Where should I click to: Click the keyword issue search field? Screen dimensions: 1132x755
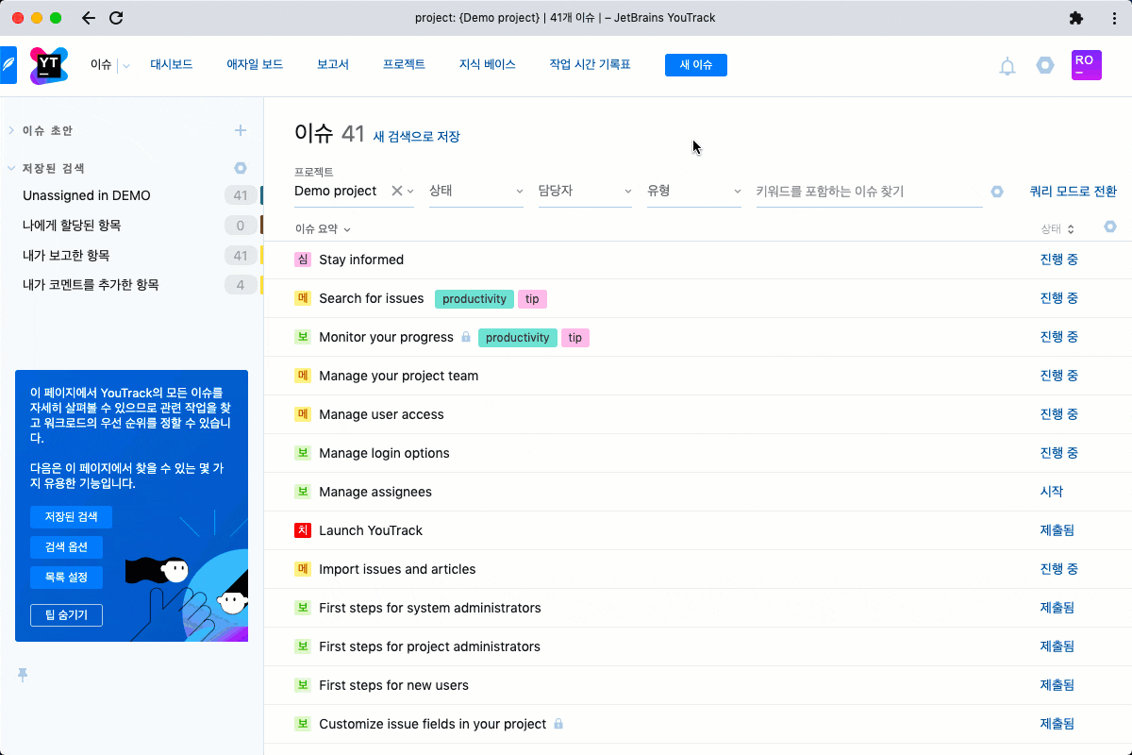click(868, 192)
